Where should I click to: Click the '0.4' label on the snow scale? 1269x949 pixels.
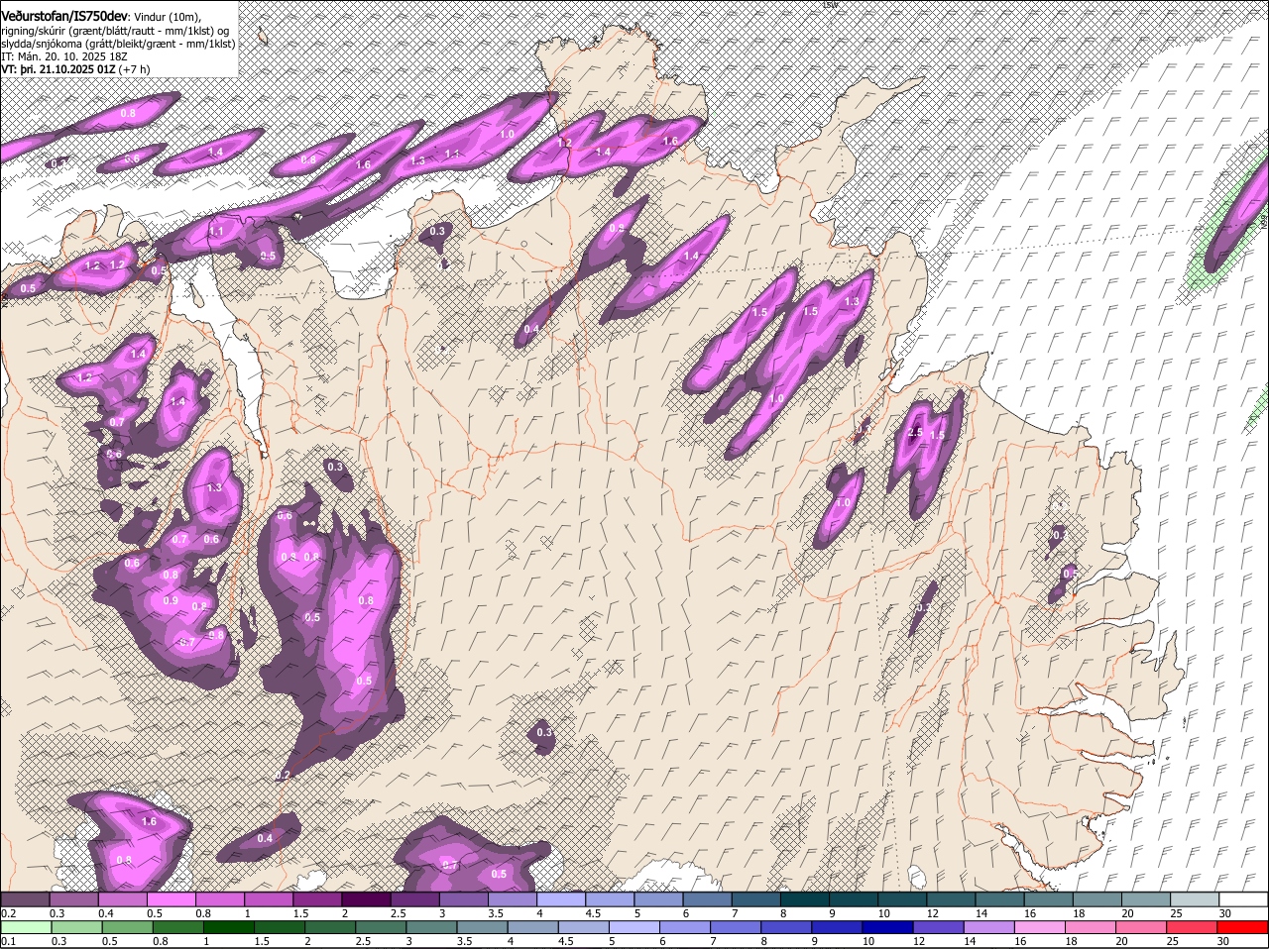pos(106,912)
